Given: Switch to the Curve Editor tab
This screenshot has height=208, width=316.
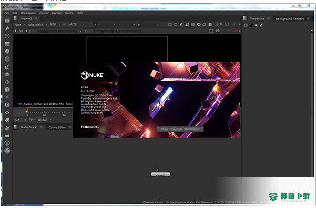Looking at the screenshot, I should click(57, 127).
